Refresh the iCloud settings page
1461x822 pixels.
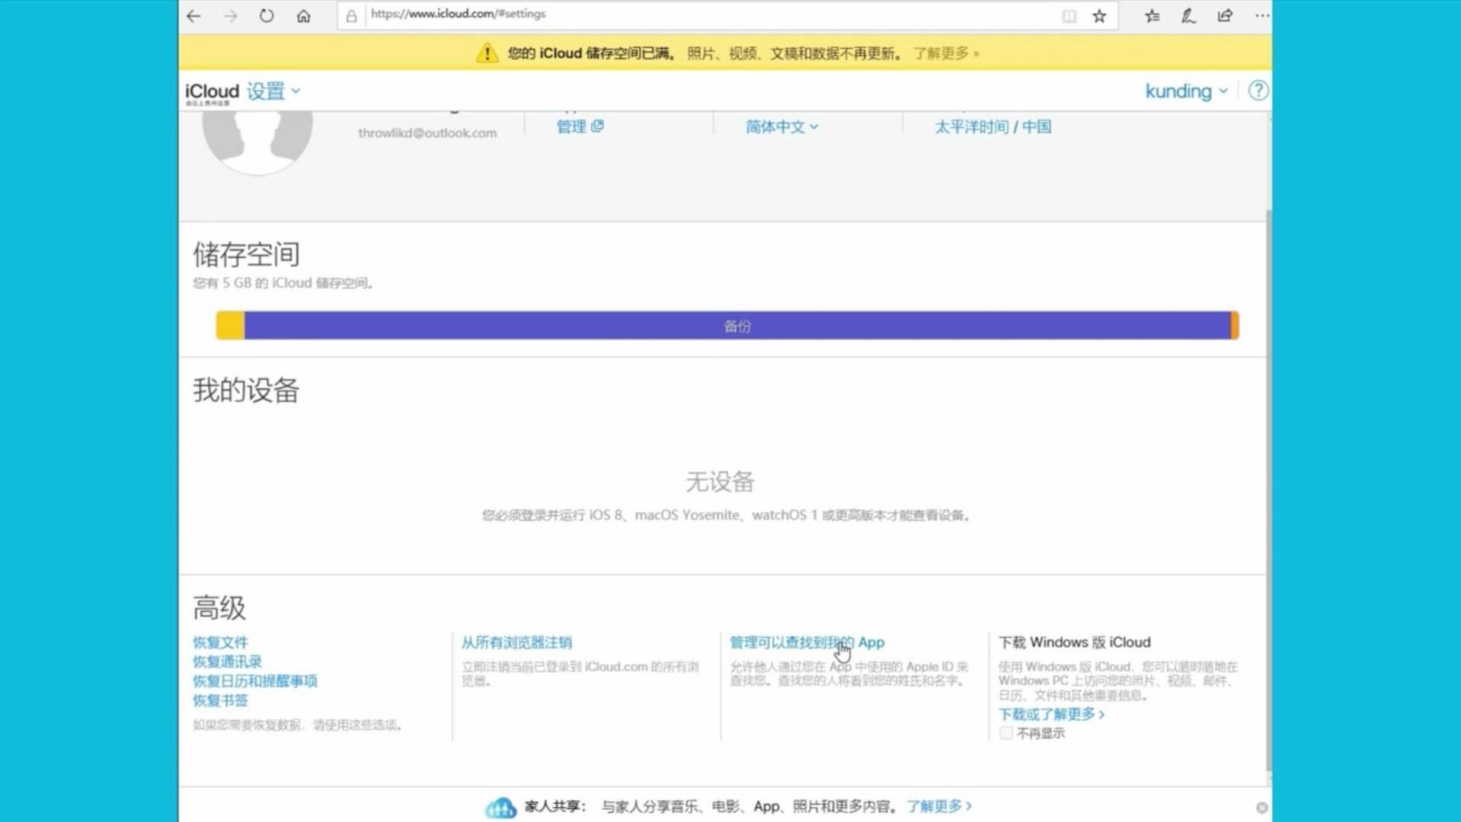266,14
